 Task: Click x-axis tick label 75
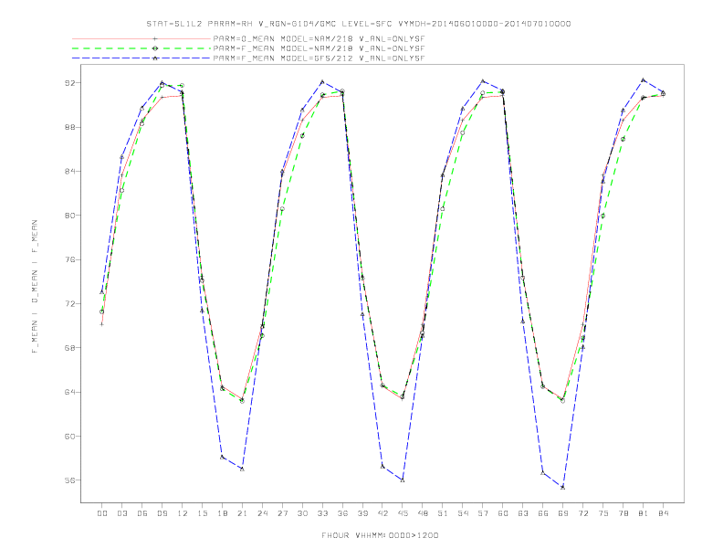[603, 513]
